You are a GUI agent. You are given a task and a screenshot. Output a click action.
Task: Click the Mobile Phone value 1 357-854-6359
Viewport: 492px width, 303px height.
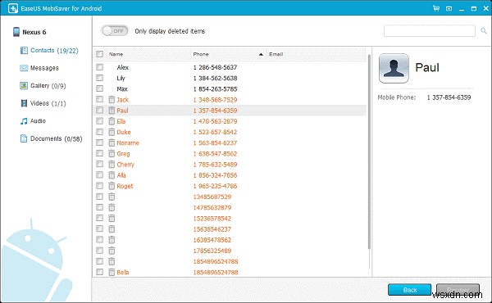click(x=449, y=97)
